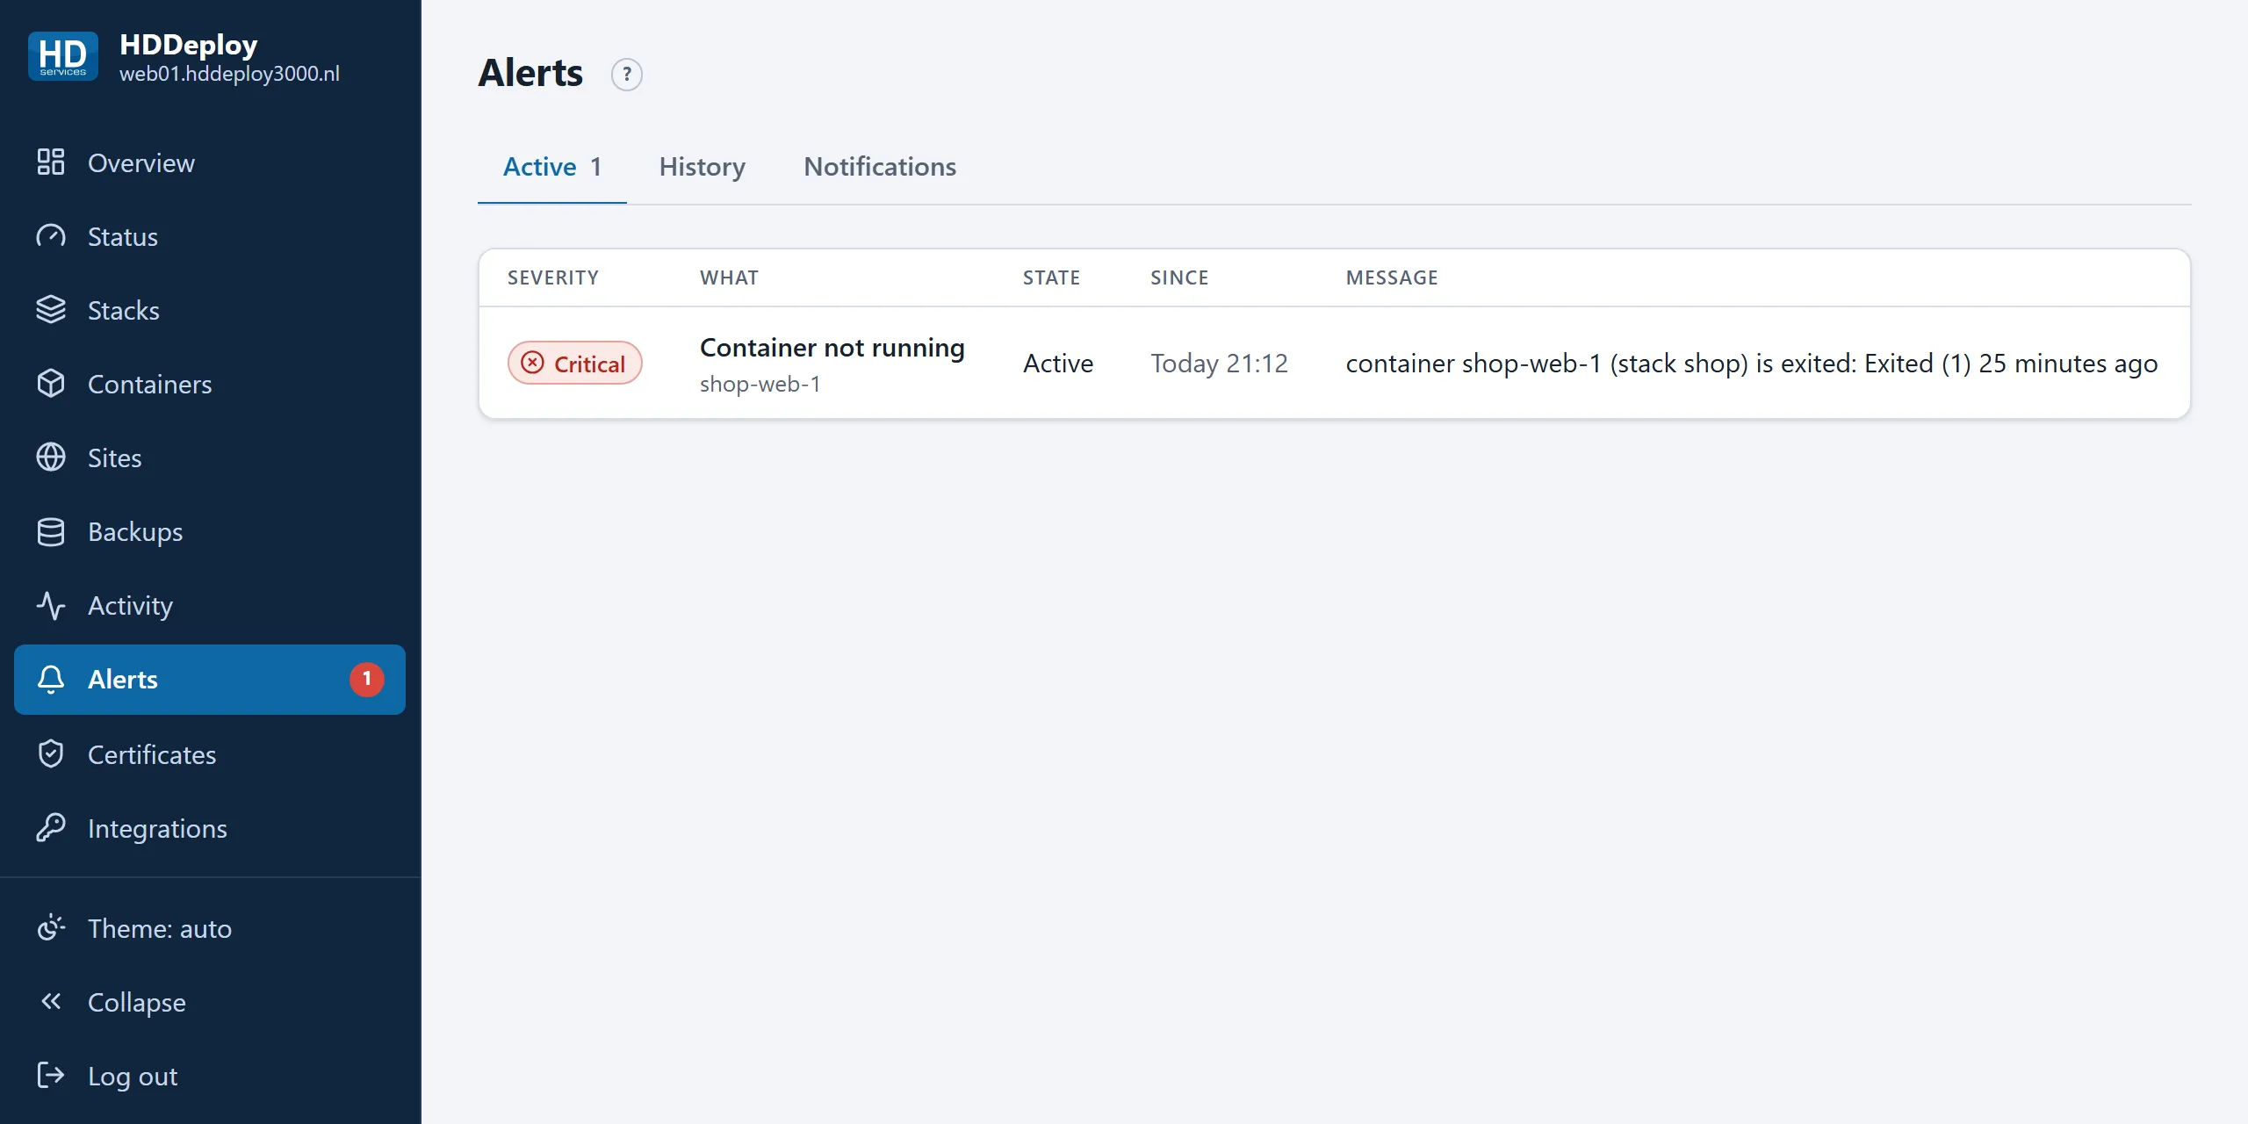The image size is (2248, 1124).
Task: Click the HDDeploy title in sidebar
Action: click(188, 44)
